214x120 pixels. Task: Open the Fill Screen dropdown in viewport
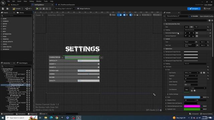click(157, 15)
